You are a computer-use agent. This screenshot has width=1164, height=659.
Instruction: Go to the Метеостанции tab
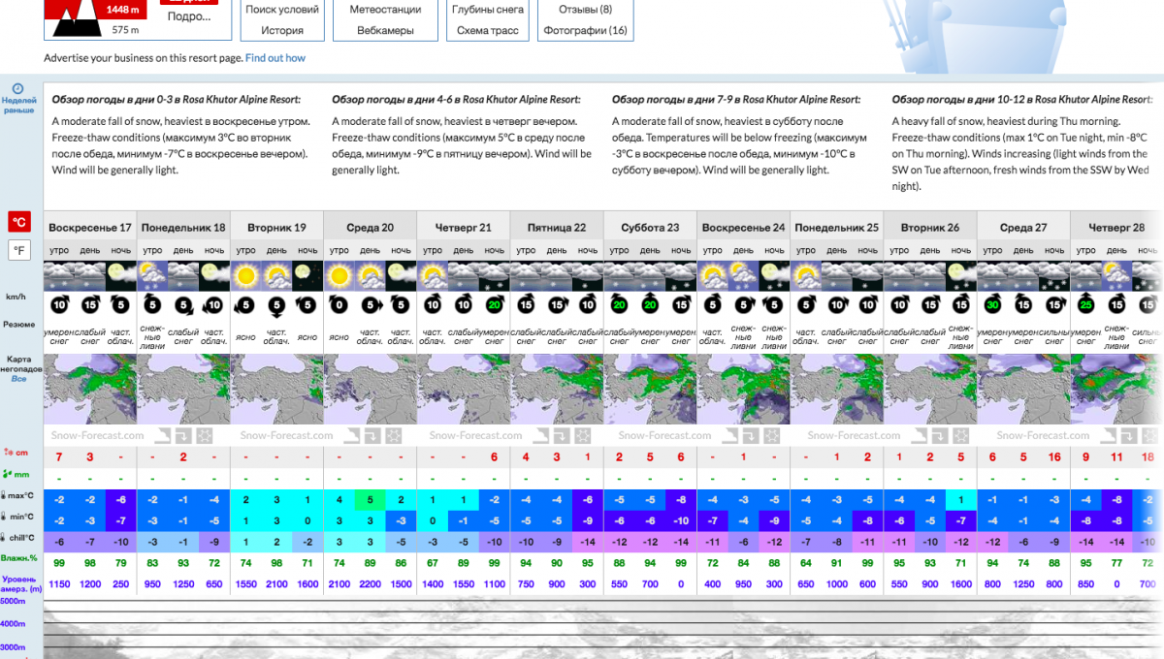click(x=385, y=10)
